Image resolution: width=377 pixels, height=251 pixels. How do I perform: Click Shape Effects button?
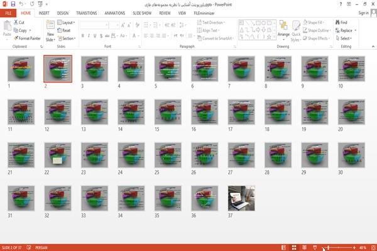pos(316,38)
